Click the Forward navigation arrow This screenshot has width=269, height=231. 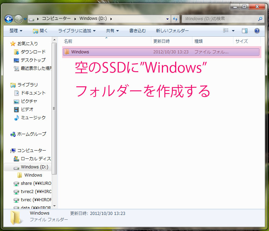pyautogui.click(x=18, y=19)
